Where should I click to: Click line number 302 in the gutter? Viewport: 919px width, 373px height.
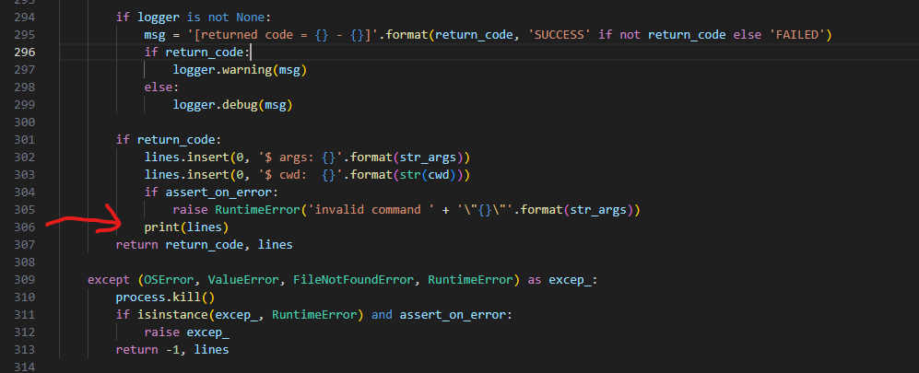(25, 157)
